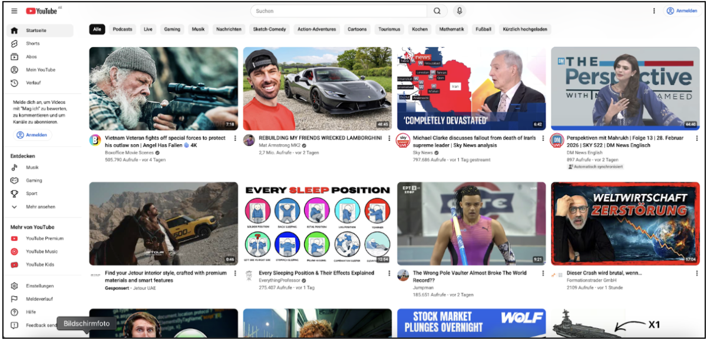Open the Vietnam Veteran rifle thumbnail
This screenshot has height=340, width=707.
pyautogui.click(x=164, y=88)
